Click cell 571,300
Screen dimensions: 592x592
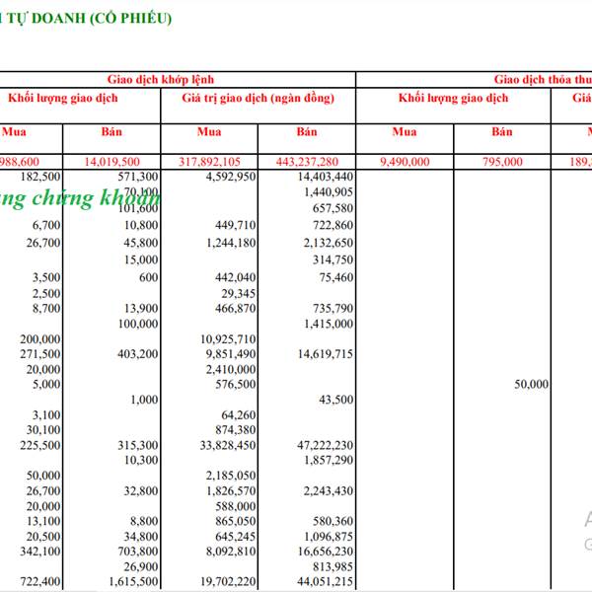coord(138,177)
